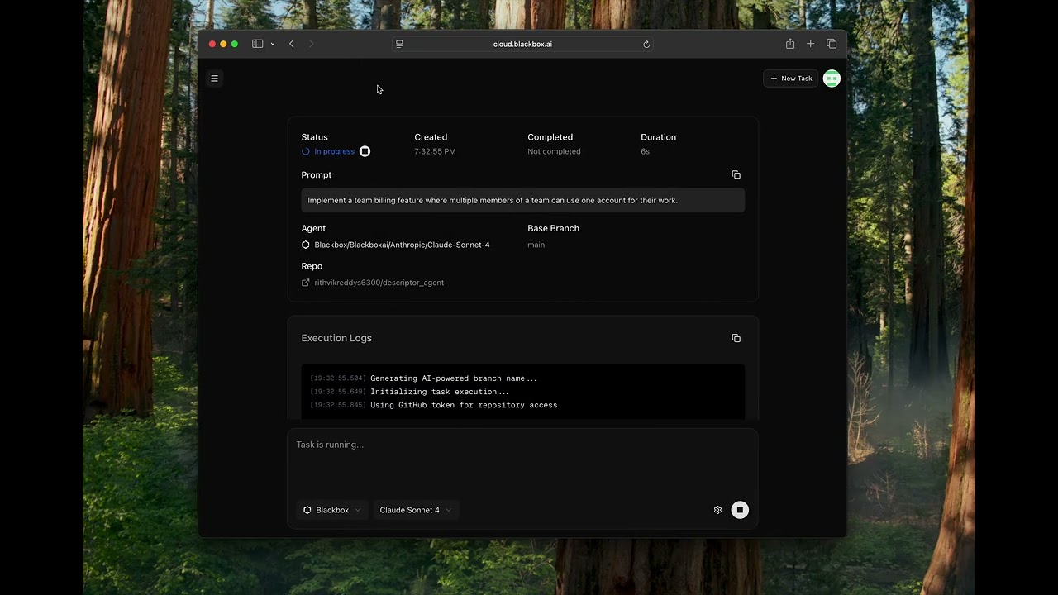This screenshot has width=1058, height=595.
Task: Click the external link icon beside repo
Action: 306,283
